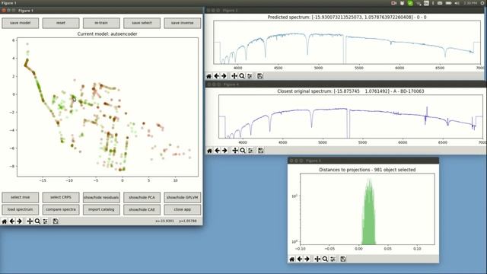
Task: Click the save model button
Action: pyautogui.click(x=21, y=23)
